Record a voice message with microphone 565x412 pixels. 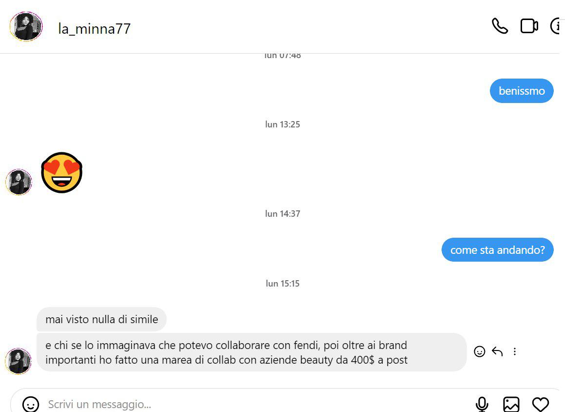(x=482, y=404)
